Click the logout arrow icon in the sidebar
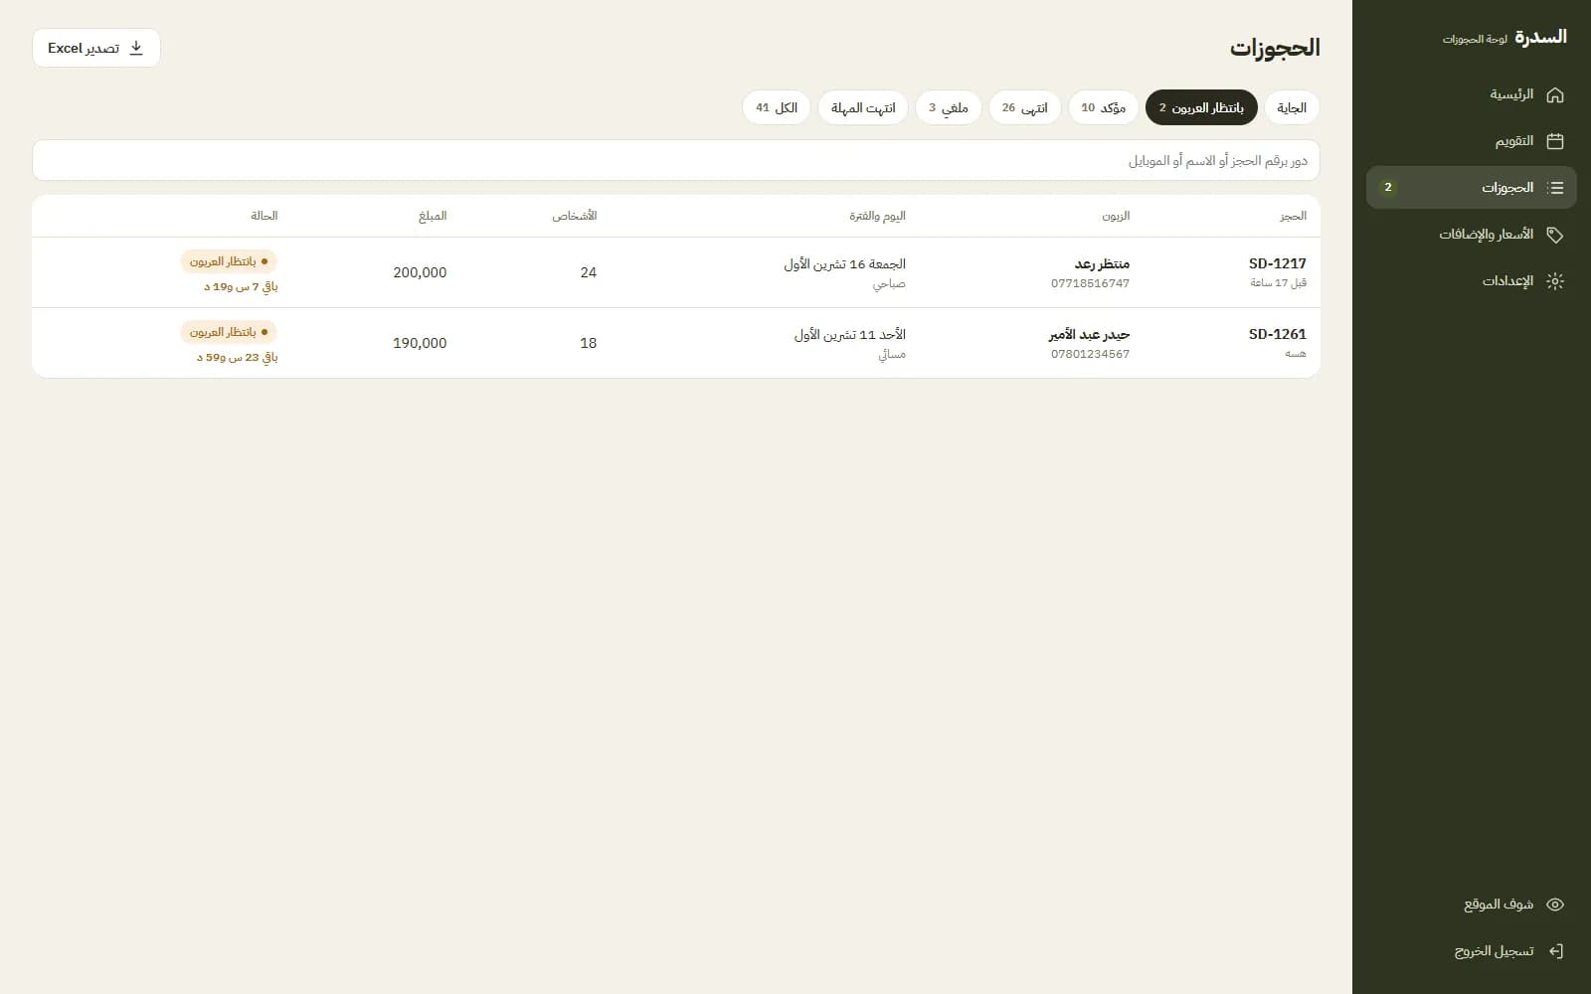The width and height of the screenshot is (1591, 994). 1555,951
